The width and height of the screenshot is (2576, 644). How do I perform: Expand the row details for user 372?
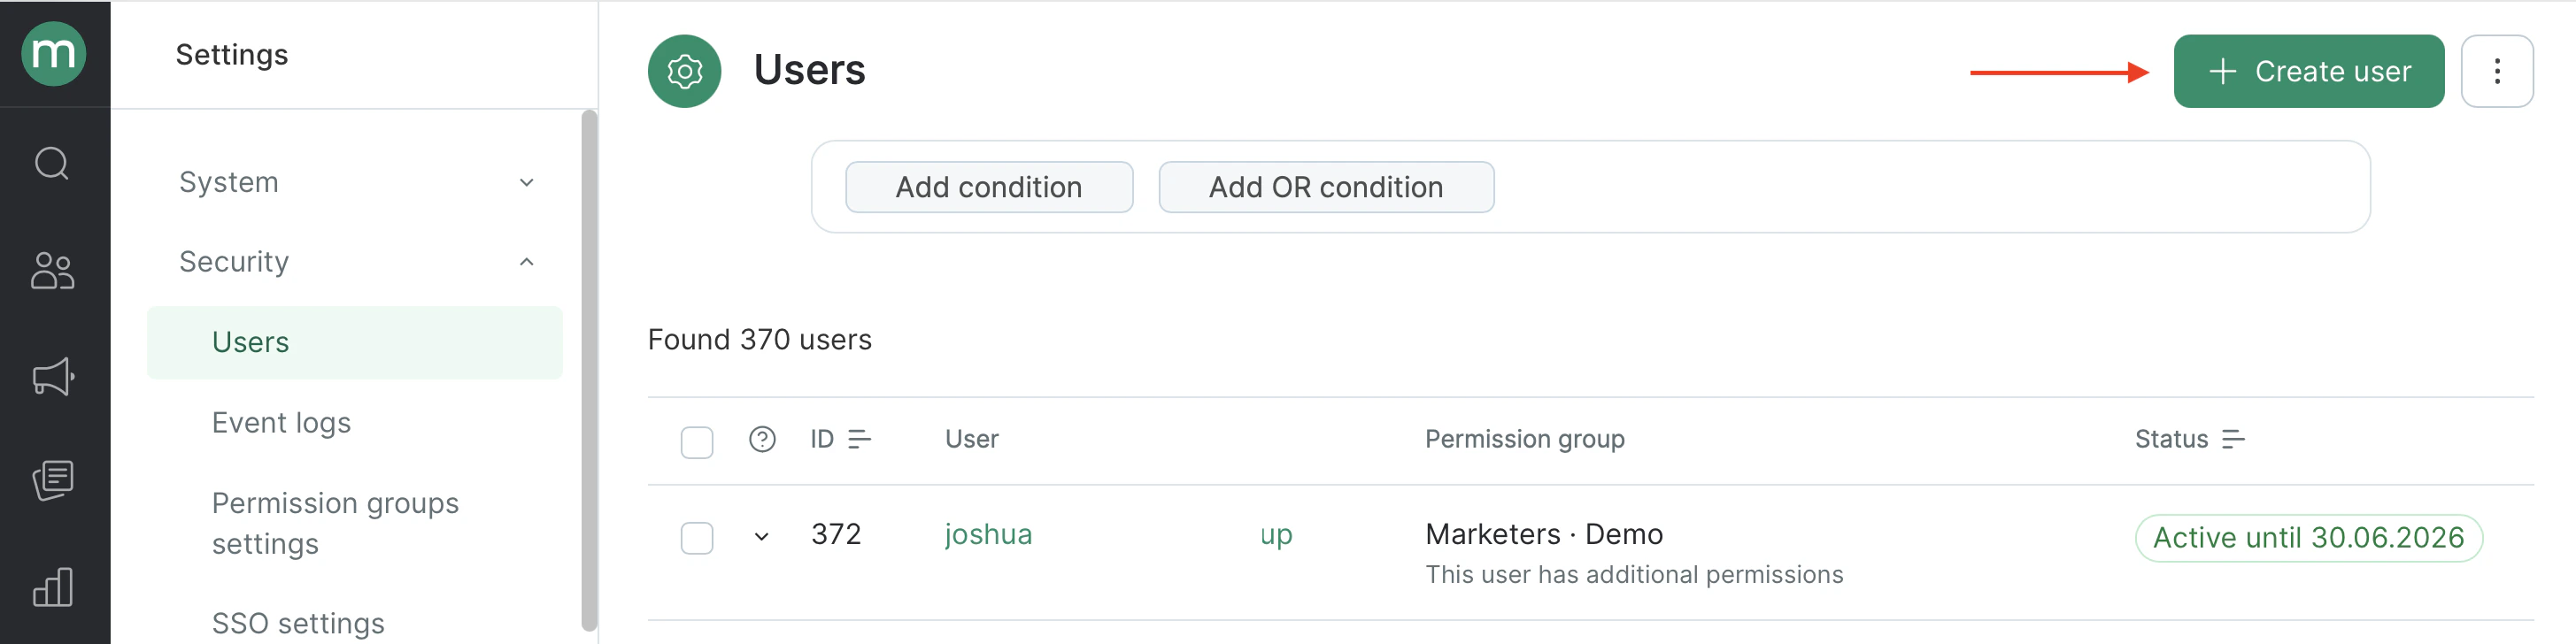click(x=761, y=537)
